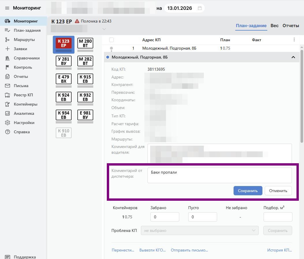Click the Заявки plus icon
The image size is (304, 259).
click(x=8, y=49)
